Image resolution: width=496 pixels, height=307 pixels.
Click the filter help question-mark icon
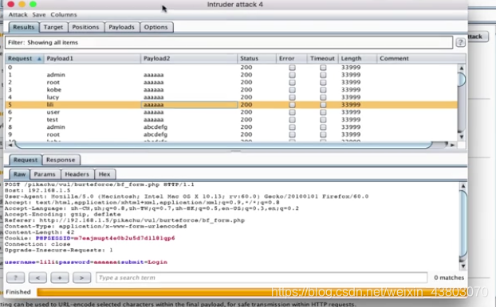[460, 42]
